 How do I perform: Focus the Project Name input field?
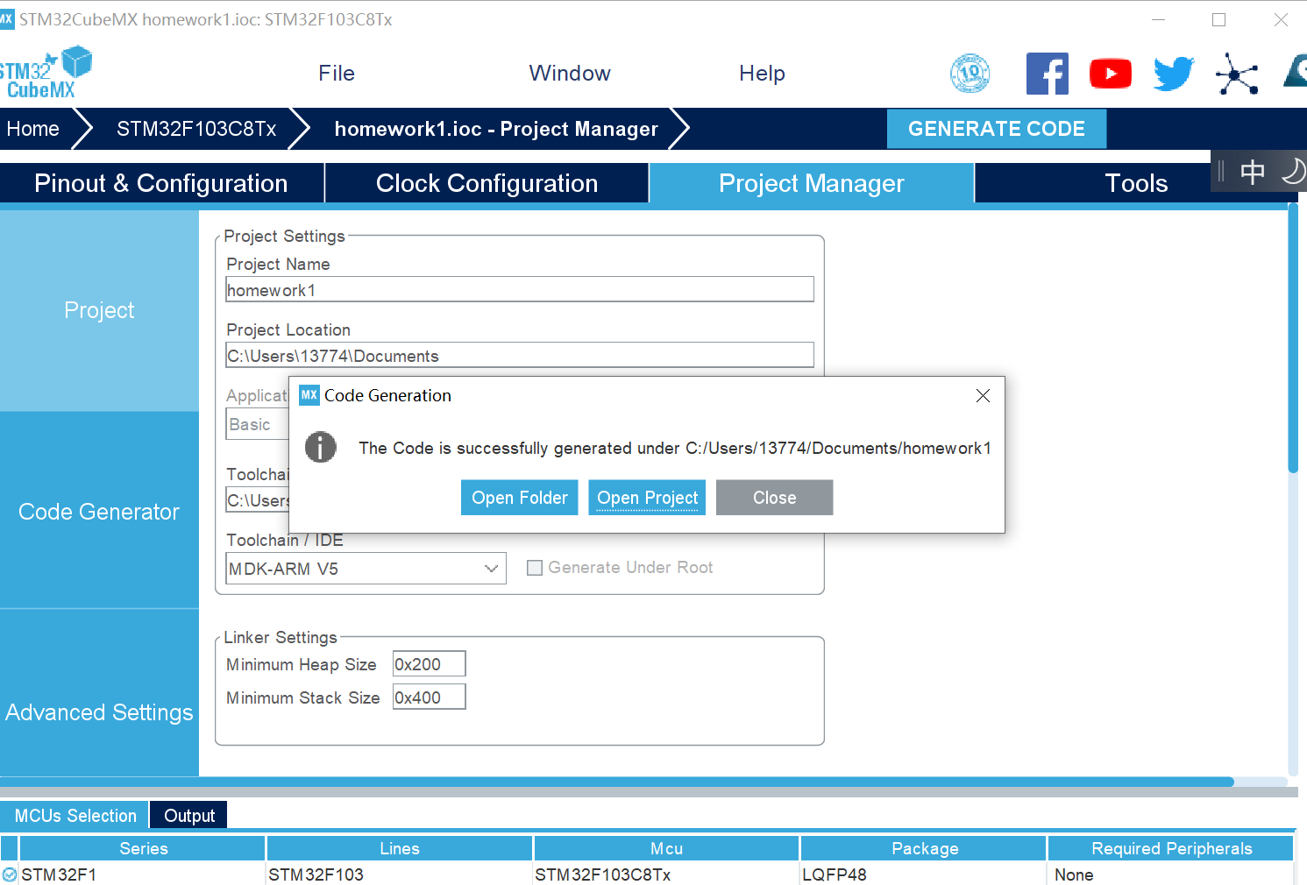pyautogui.click(x=520, y=289)
